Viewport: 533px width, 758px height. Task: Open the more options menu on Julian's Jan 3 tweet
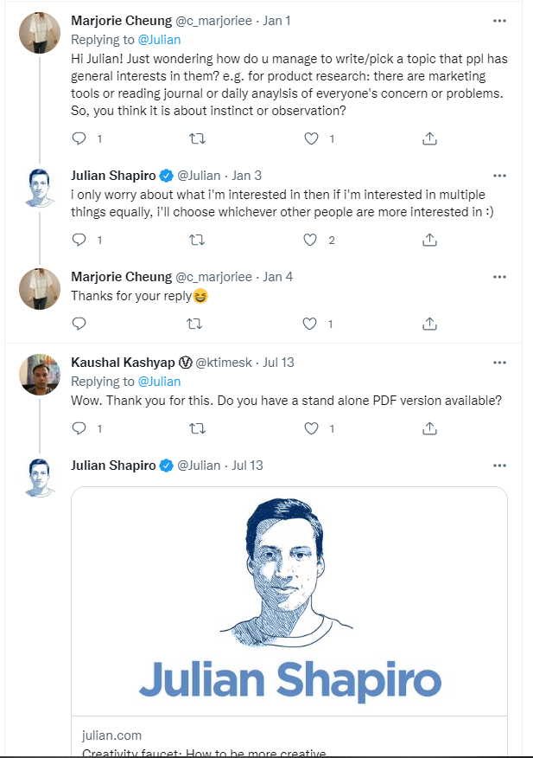499,175
